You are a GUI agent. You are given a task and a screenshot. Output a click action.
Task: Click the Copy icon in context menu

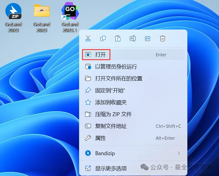(103, 38)
